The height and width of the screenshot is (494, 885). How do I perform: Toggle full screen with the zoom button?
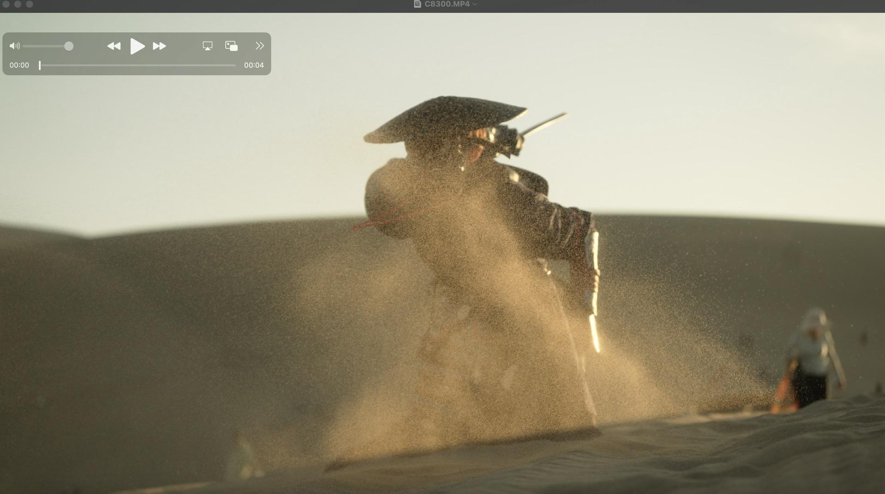click(30, 4)
